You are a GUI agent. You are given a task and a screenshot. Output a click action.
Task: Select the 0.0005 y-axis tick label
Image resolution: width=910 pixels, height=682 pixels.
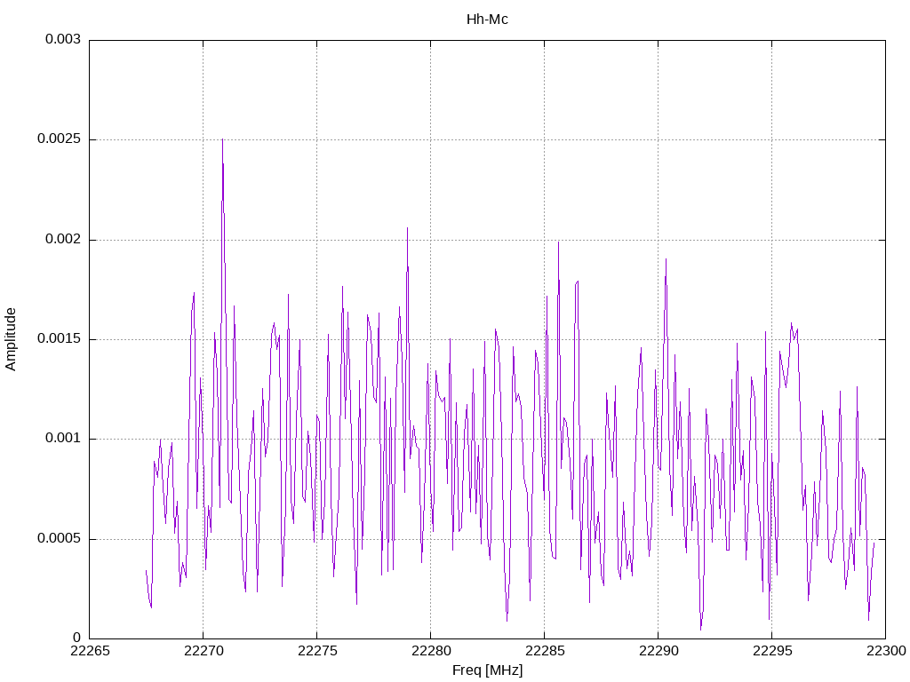pyautogui.click(x=59, y=539)
